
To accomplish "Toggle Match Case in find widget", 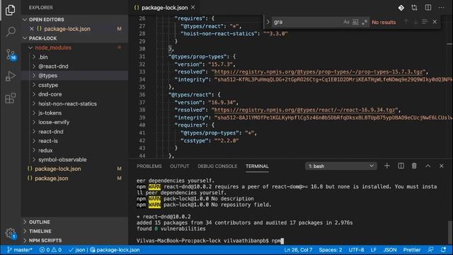I will coord(346,22).
